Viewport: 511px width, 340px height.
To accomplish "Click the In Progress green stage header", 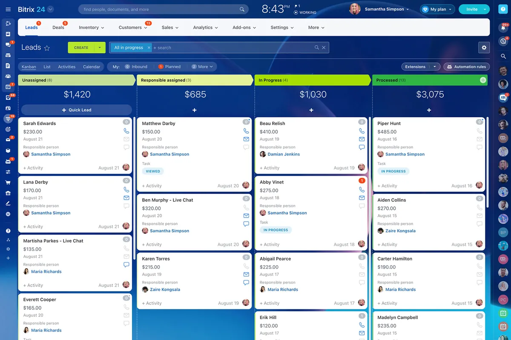I will point(313,80).
